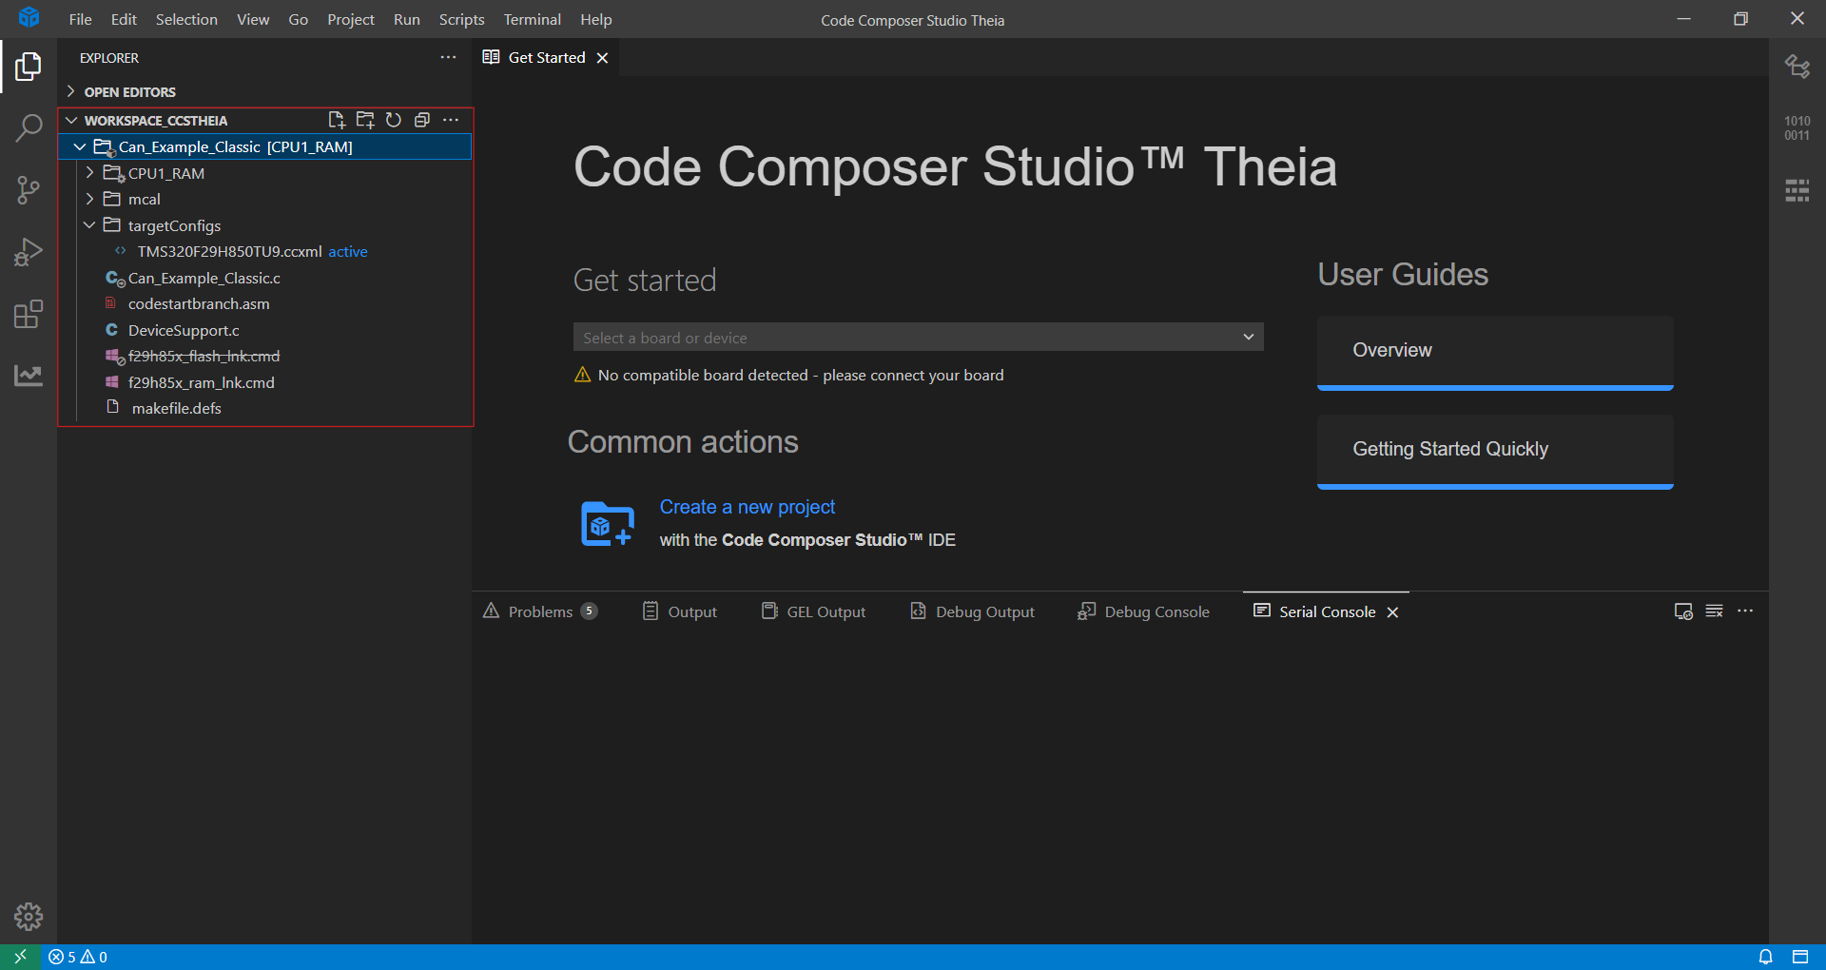
Task: Collapse all folders in explorer
Action: (x=422, y=120)
